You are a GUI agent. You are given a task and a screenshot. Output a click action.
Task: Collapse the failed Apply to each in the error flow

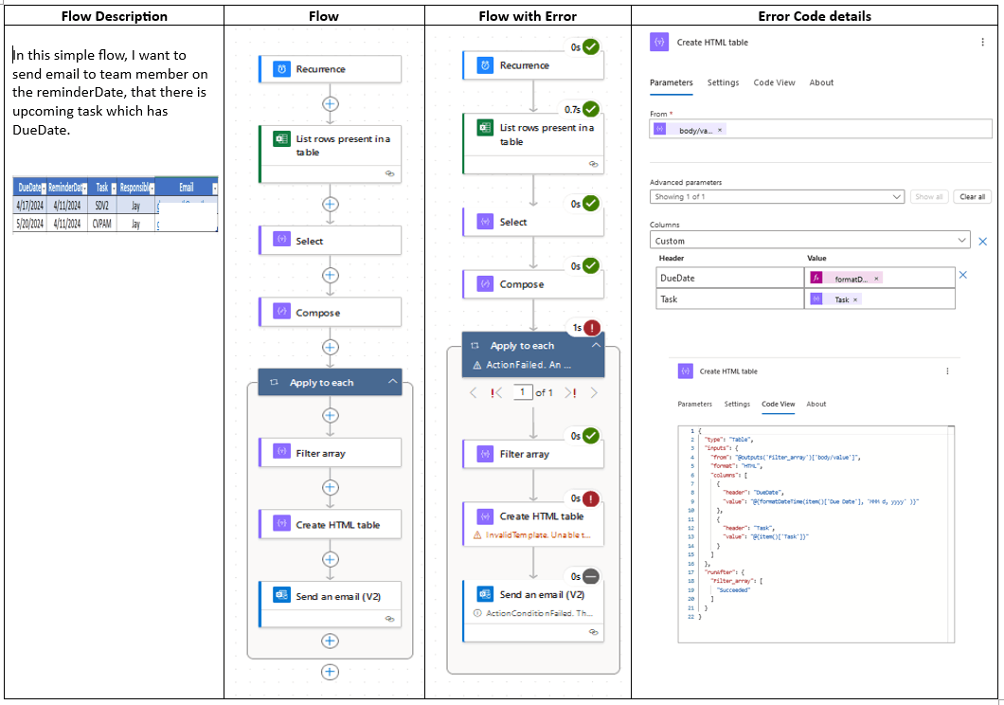pyautogui.click(x=596, y=345)
